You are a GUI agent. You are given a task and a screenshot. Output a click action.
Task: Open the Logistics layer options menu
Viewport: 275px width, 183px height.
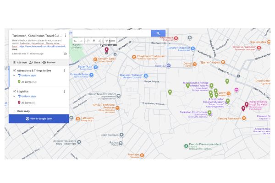pos(64,91)
